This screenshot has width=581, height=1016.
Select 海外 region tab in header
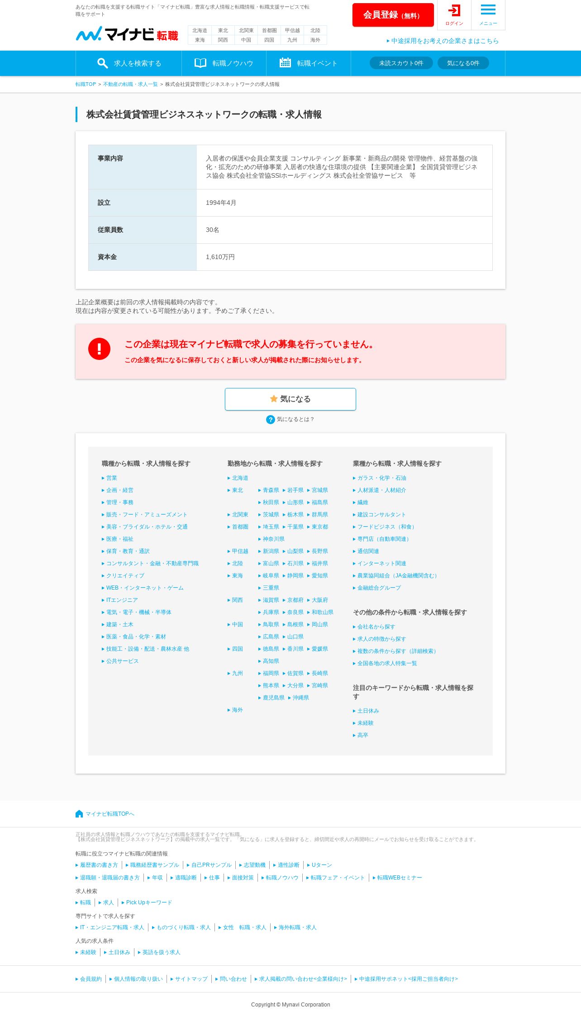coord(315,40)
